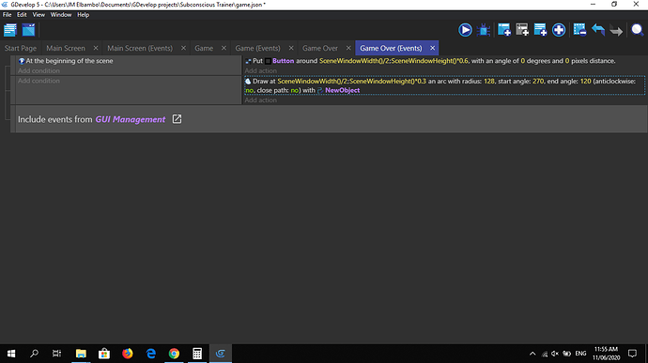This screenshot has width=648, height=363.
Task: Switch to the Game Over tab
Action: (320, 48)
